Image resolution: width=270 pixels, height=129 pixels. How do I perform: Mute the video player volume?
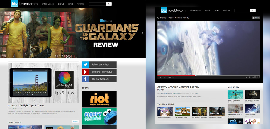[x=165, y=77]
